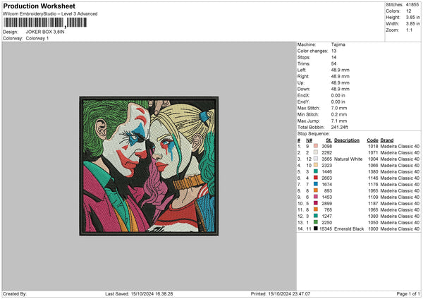Image resolution: width=423 pixels, height=299 pixels.
Task: Click the Emerald Black swatch in row 14
Action: 316,228
